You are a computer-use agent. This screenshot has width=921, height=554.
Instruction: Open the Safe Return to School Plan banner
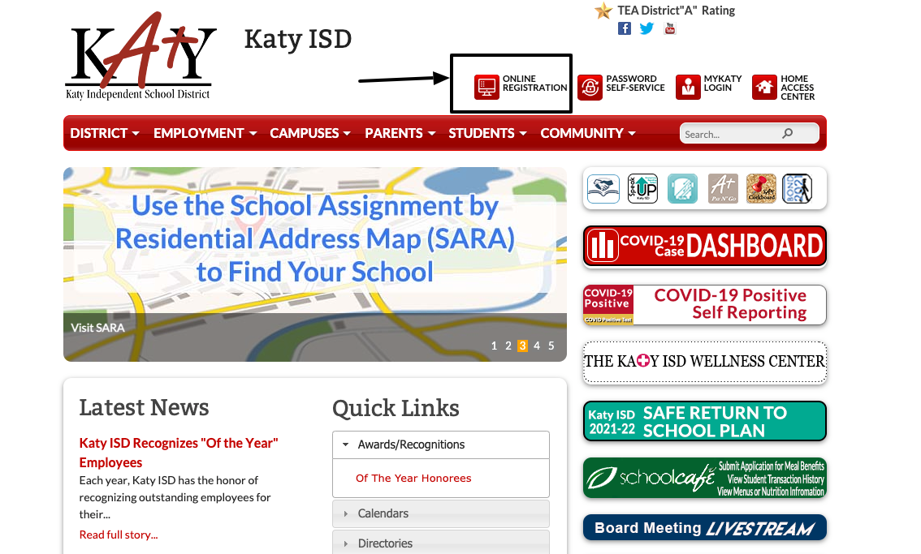coord(705,421)
